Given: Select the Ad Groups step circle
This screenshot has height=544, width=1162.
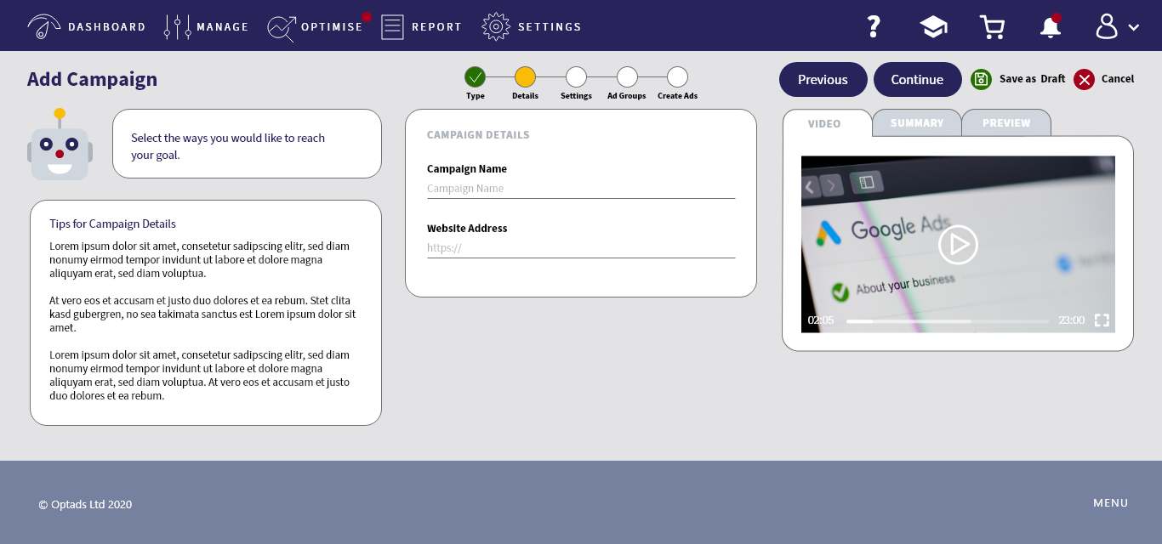Looking at the screenshot, I should pyautogui.click(x=627, y=77).
